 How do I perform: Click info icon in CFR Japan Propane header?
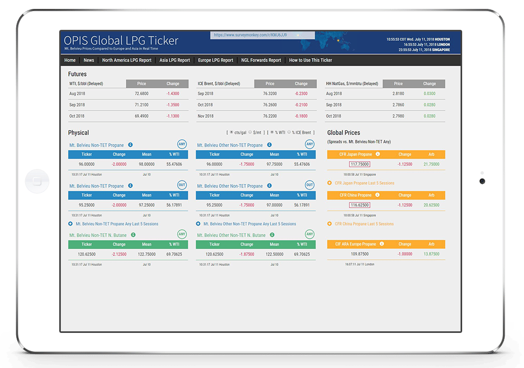378,154
